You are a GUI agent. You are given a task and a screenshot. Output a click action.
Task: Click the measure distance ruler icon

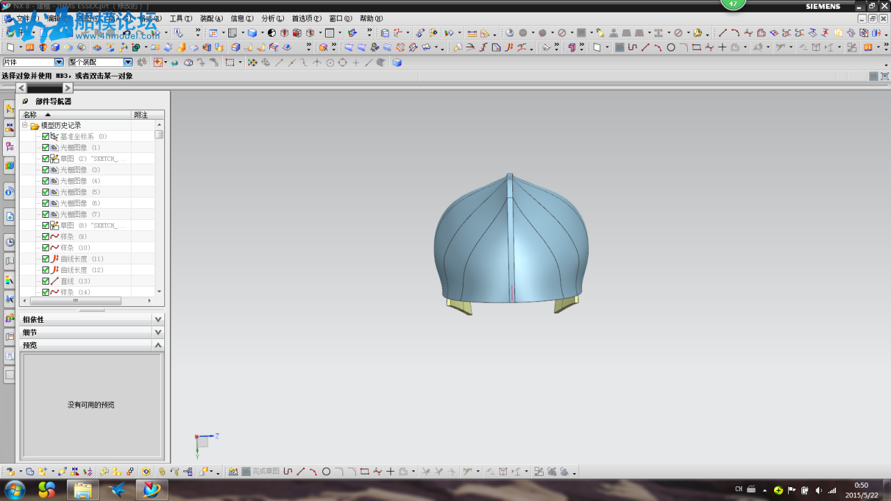pos(472,33)
